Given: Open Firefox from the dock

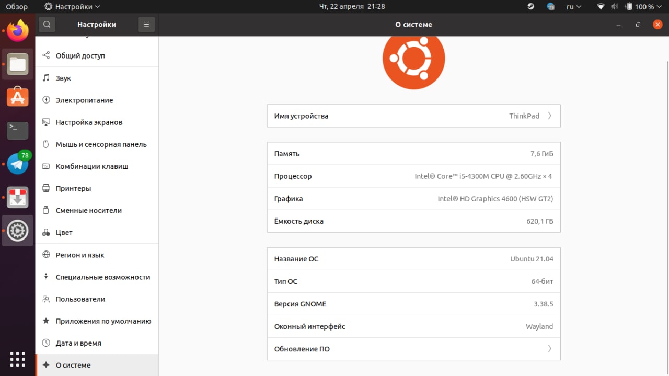Looking at the screenshot, I should 18,31.
